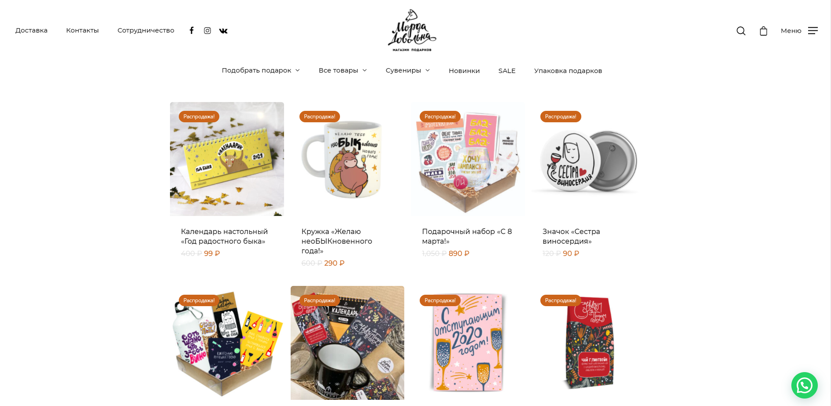Expand the Все товары dropdown
Screen dimensions: 831x406
point(343,70)
